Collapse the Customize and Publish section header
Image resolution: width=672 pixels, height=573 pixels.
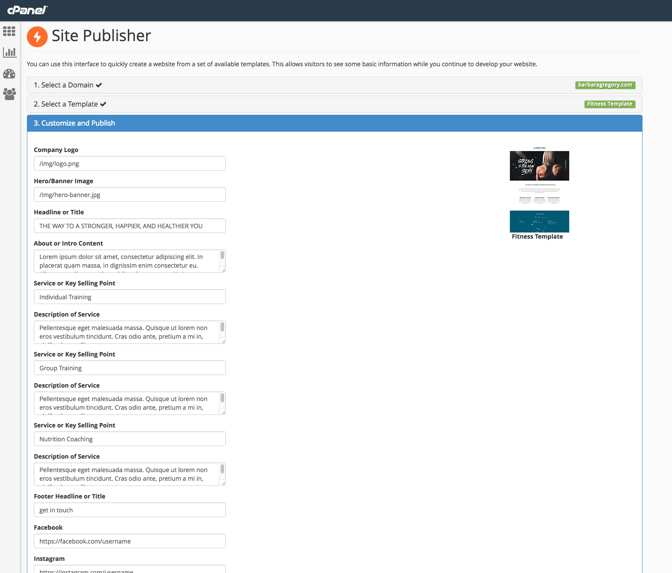click(75, 123)
